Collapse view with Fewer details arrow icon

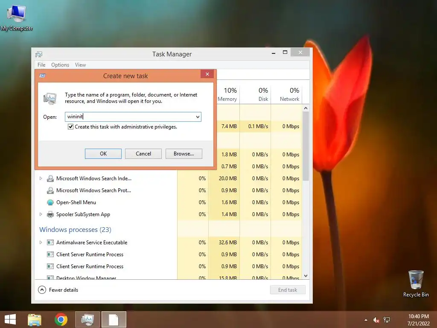(x=42, y=290)
